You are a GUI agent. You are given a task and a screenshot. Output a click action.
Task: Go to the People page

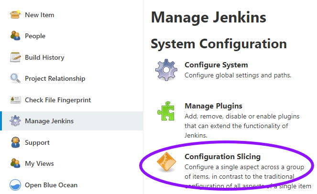click(35, 36)
